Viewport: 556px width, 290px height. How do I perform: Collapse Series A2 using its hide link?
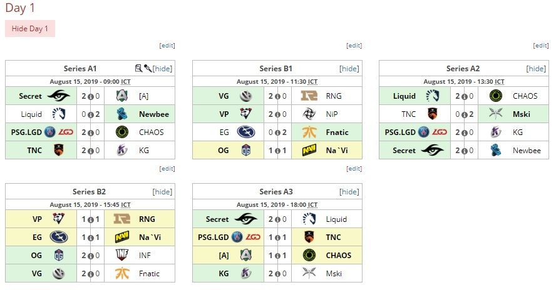point(536,68)
